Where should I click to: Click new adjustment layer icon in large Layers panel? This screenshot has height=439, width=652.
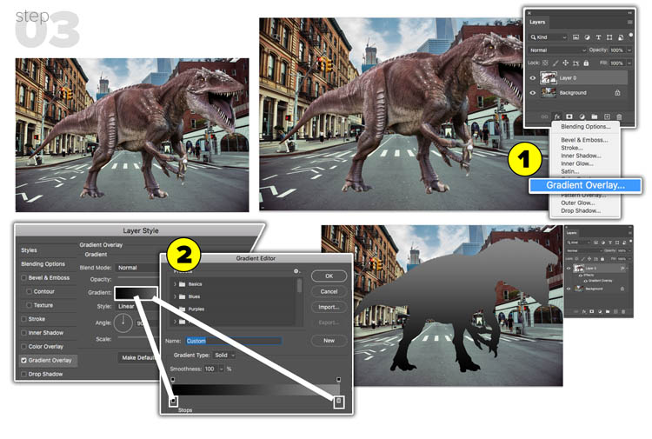pos(582,116)
